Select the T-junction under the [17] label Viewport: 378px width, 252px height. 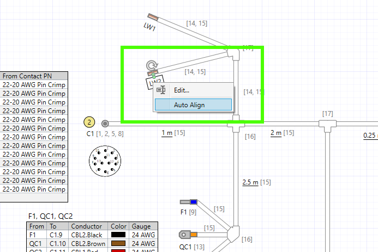click(327, 126)
